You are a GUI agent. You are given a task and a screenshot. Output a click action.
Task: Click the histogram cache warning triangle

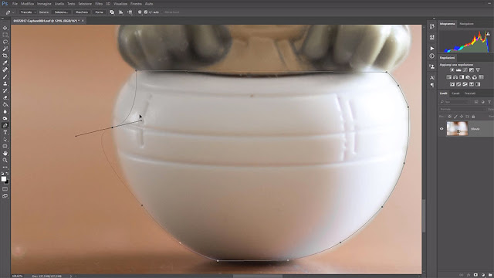[488, 33]
